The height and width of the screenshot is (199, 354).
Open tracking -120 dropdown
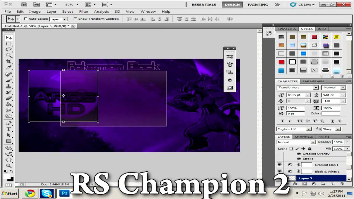click(x=343, y=101)
